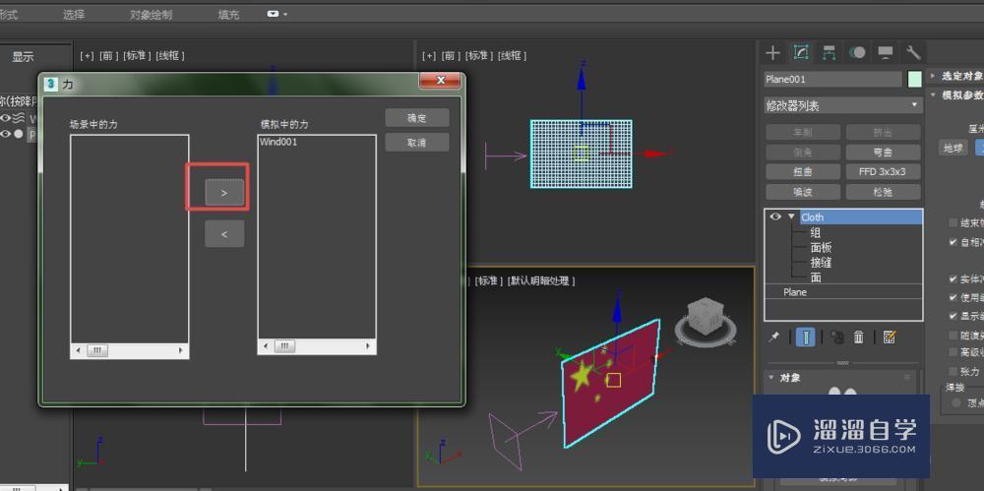Toggle the 显示 checkbox

point(953,316)
